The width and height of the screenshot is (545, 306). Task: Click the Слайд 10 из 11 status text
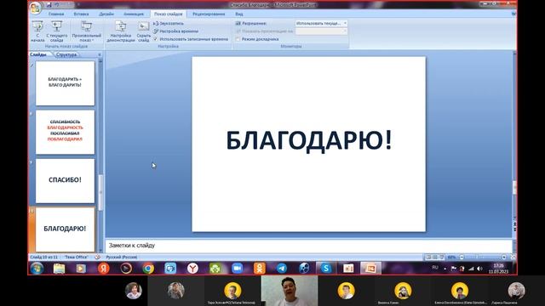(43, 257)
